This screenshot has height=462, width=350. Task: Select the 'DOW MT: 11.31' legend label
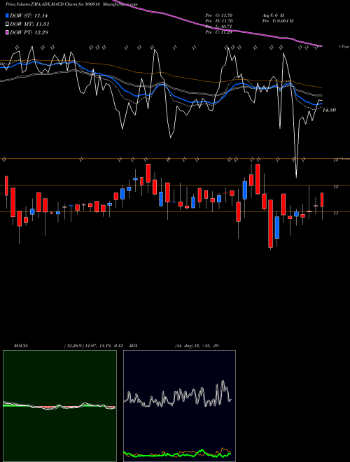pos(29,24)
